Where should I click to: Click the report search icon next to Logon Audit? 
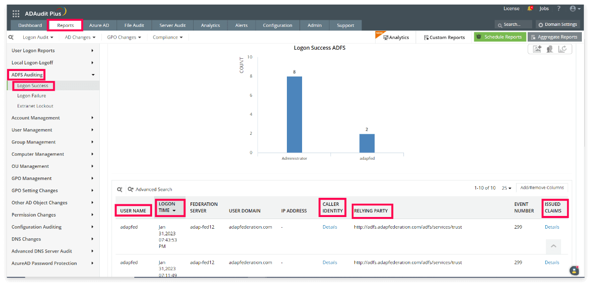coord(11,38)
